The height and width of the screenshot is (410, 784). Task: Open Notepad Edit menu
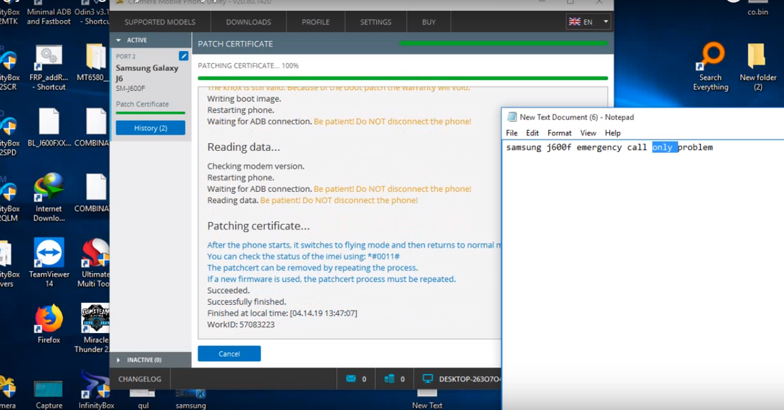click(x=532, y=133)
